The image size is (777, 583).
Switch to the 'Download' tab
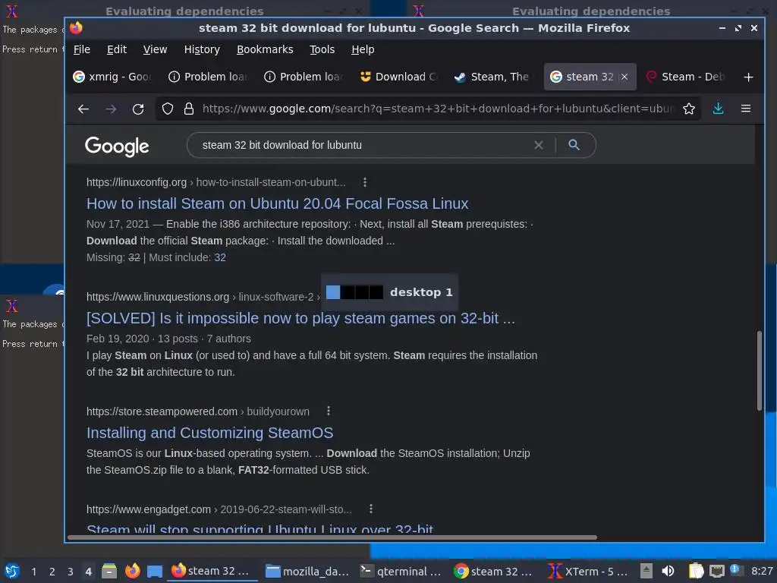click(x=399, y=77)
